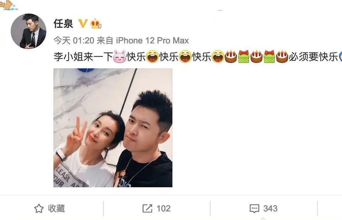Click the repost share-arrow icon

point(147,209)
